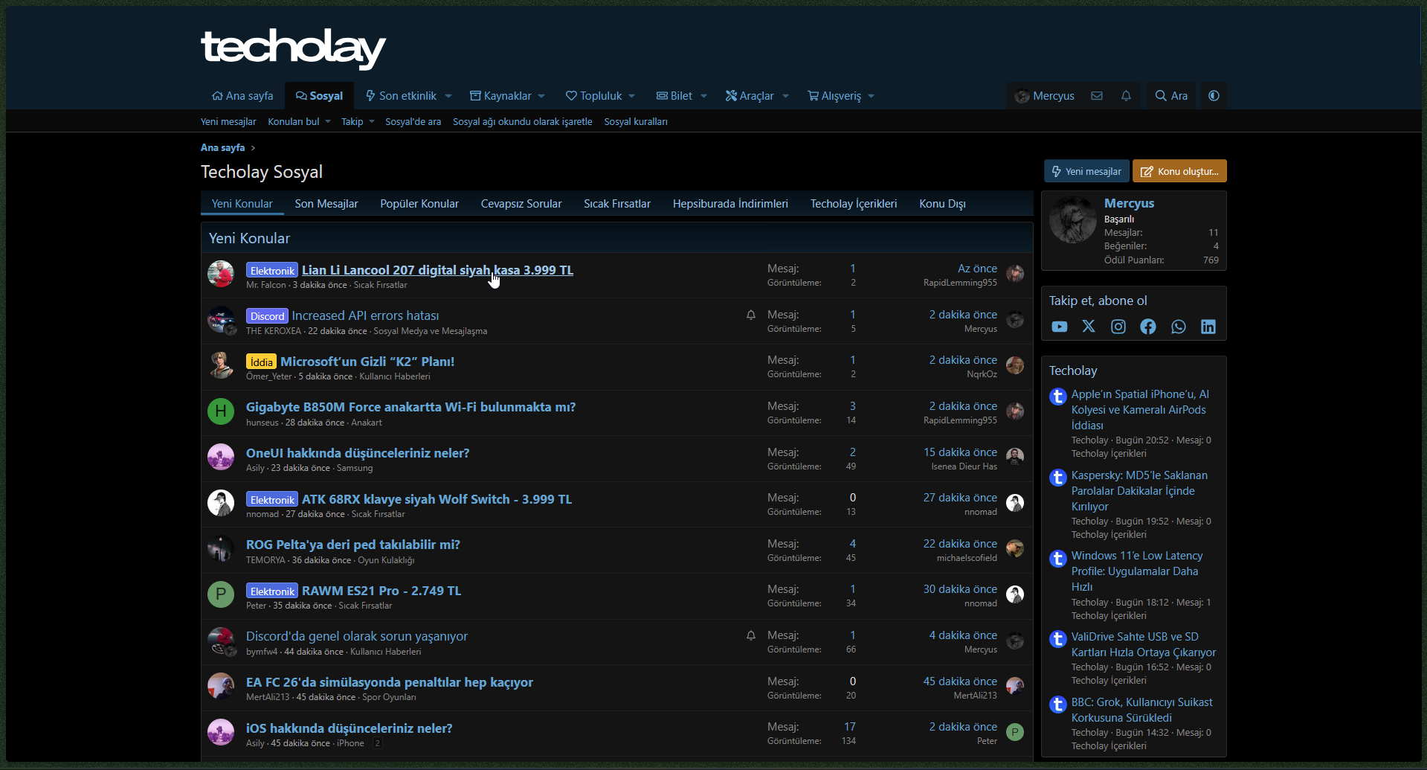The image size is (1427, 770).
Task: Open the Sosyal'de ara link
Action: coord(413,122)
